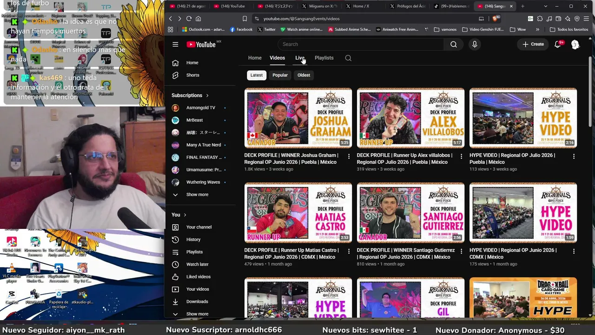
Task: Open the browser main menu icon
Action: (x=587, y=19)
